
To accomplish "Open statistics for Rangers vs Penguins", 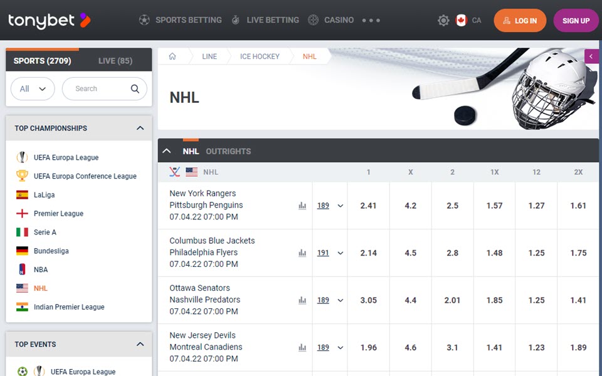I will (x=302, y=206).
